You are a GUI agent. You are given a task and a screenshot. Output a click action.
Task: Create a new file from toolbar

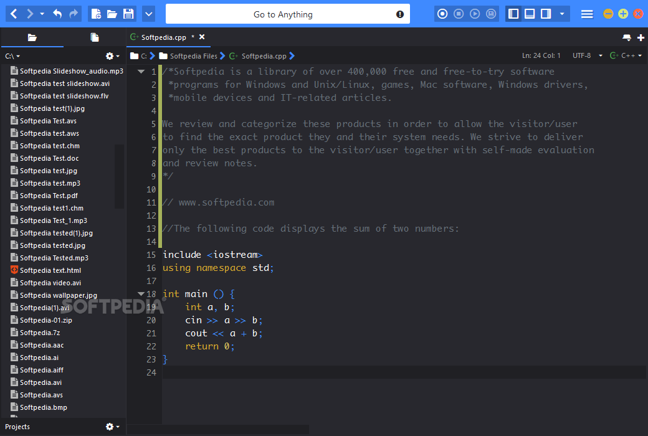point(96,14)
